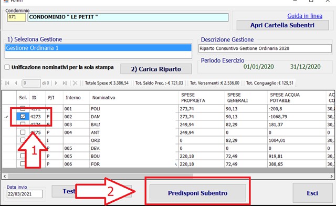Click the SPESE PROPRIETA column header
The width and height of the screenshot is (336, 206).
[202, 98]
